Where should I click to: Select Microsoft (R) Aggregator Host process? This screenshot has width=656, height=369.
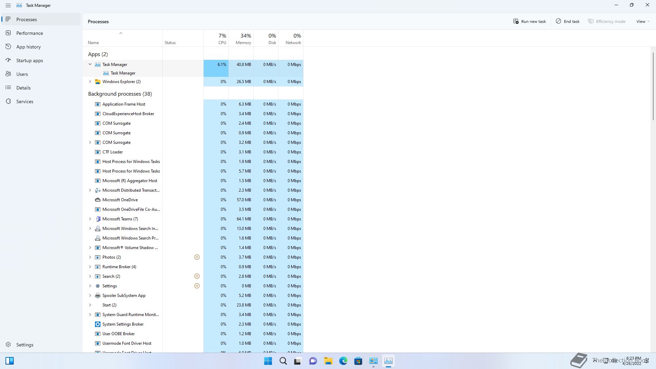click(193, 181)
